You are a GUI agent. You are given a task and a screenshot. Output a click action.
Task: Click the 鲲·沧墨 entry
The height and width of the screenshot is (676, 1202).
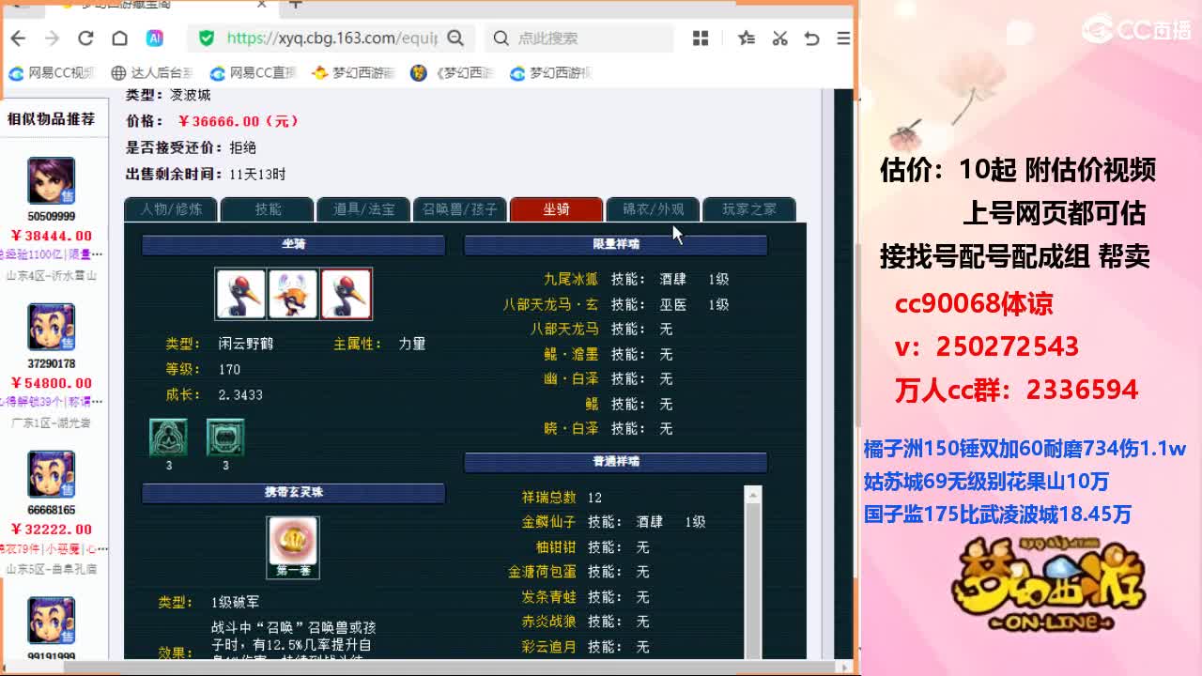pos(571,354)
